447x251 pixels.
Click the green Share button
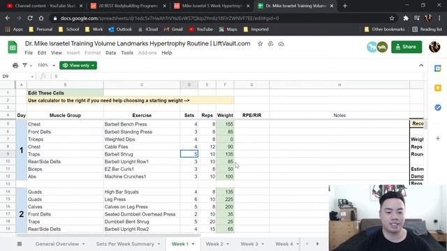[x=406, y=47]
